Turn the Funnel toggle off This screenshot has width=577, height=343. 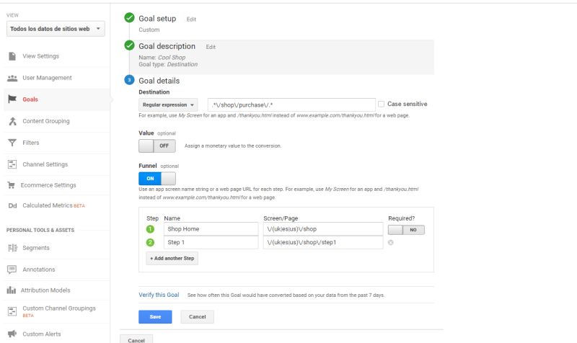157,178
